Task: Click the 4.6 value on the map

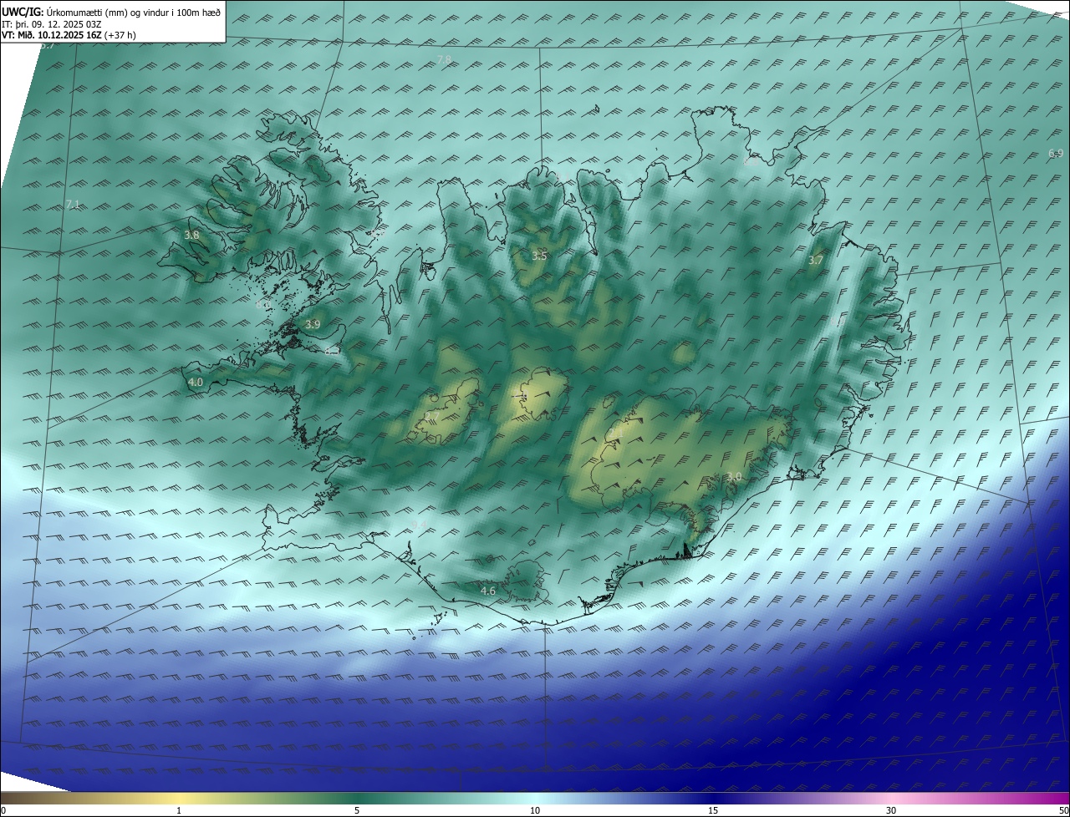Action: click(x=488, y=591)
